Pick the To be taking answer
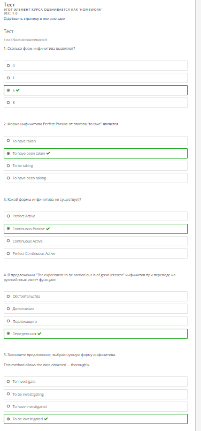 pyautogui.click(x=96, y=166)
